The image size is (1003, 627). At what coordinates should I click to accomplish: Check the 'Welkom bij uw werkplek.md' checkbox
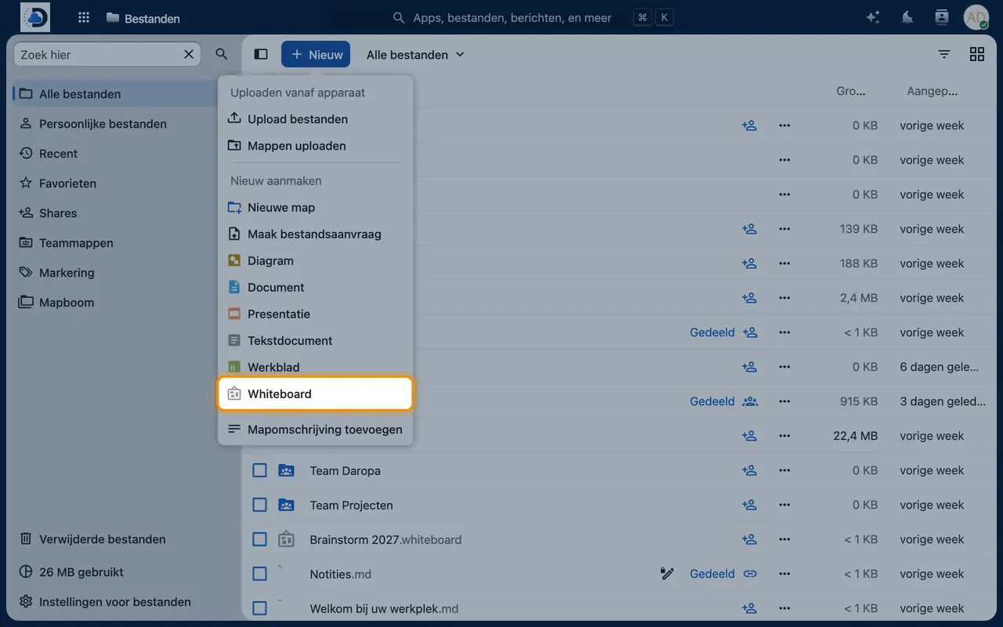[x=259, y=608]
